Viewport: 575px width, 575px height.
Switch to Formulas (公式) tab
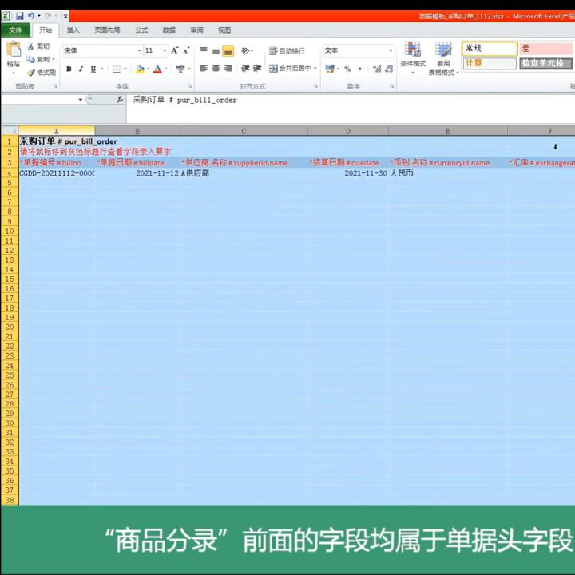(141, 30)
